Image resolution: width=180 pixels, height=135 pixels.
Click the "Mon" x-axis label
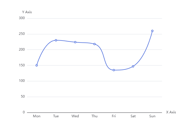37,116
